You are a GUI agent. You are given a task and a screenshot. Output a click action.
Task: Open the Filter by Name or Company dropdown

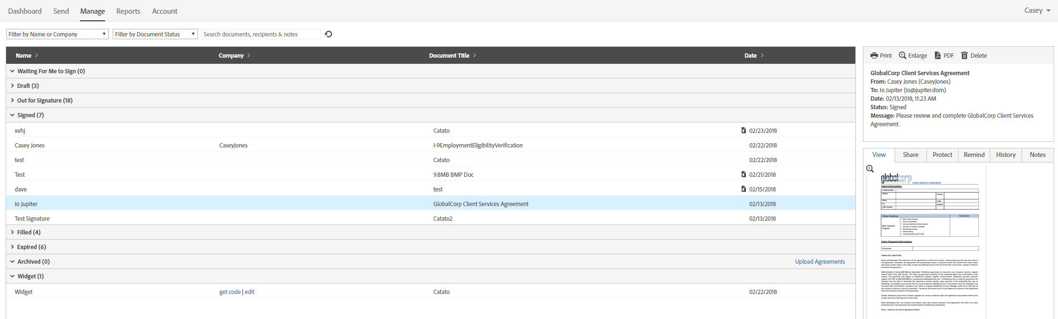(x=58, y=34)
